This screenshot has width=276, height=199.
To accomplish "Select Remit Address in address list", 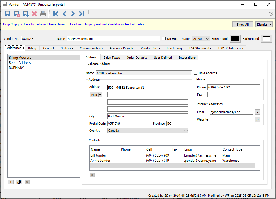I will (x=20, y=63).
